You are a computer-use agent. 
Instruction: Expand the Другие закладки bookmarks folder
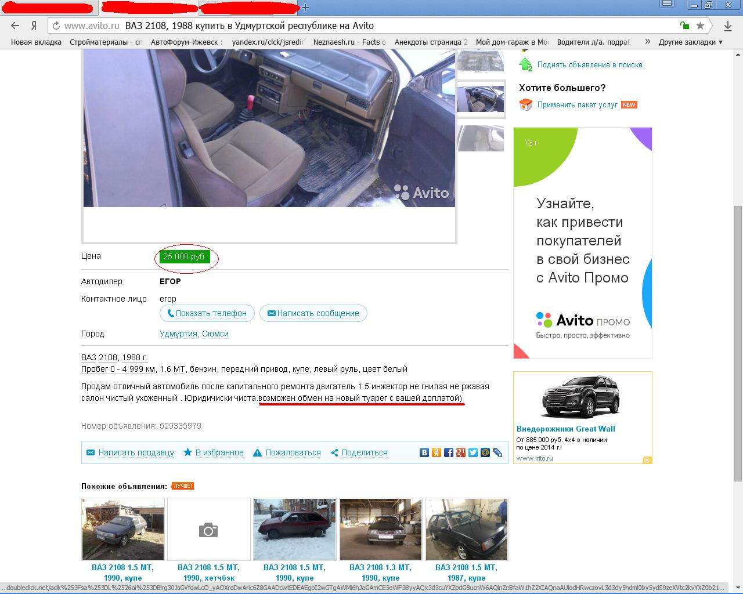691,42
